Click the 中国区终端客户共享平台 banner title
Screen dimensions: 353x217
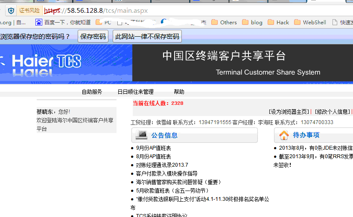(x=224, y=56)
